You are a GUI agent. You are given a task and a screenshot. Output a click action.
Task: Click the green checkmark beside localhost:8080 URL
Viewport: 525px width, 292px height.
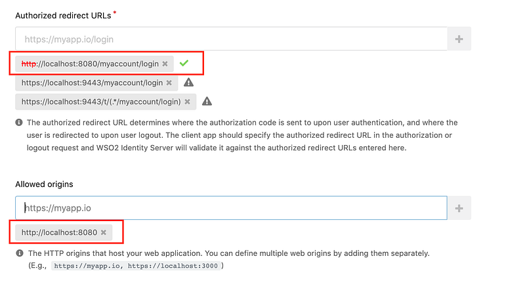point(184,63)
